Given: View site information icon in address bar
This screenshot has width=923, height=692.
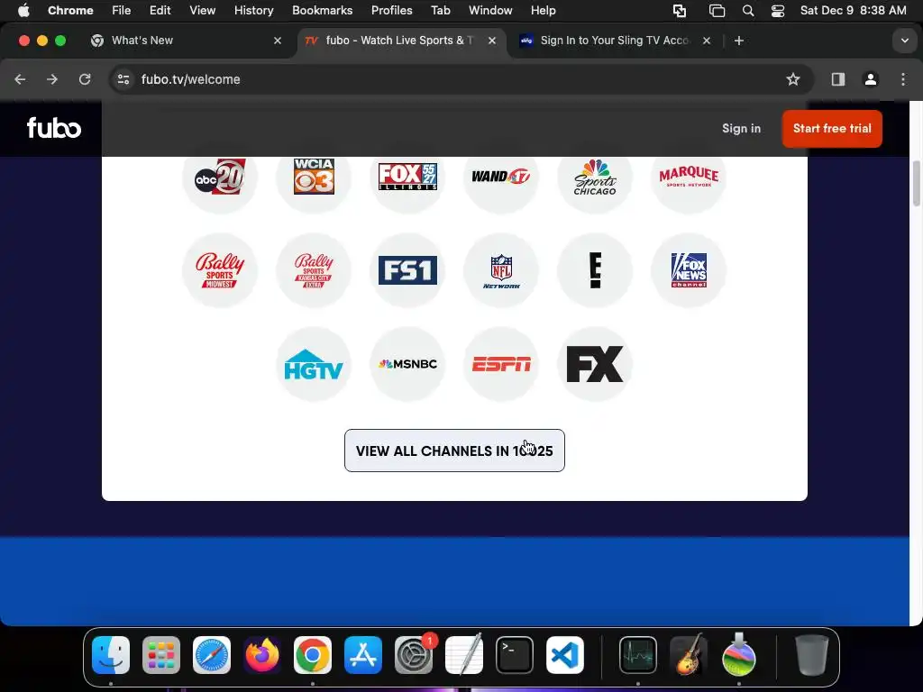Looking at the screenshot, I should 123,79.
